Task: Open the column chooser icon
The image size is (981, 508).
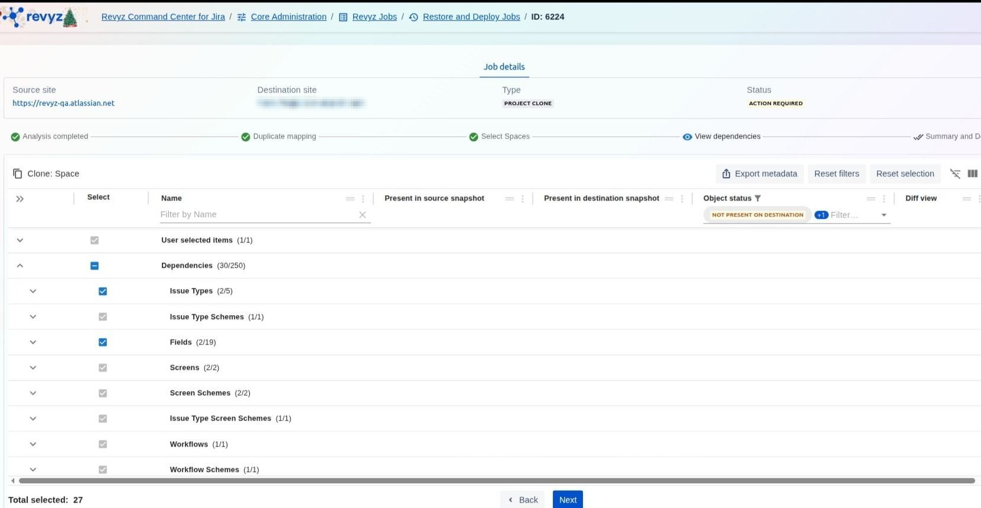Action: coord(973,173)
